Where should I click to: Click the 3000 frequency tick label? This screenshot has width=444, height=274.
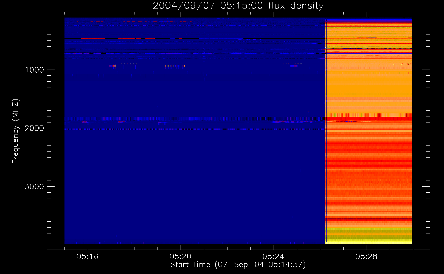pos(34,187)
